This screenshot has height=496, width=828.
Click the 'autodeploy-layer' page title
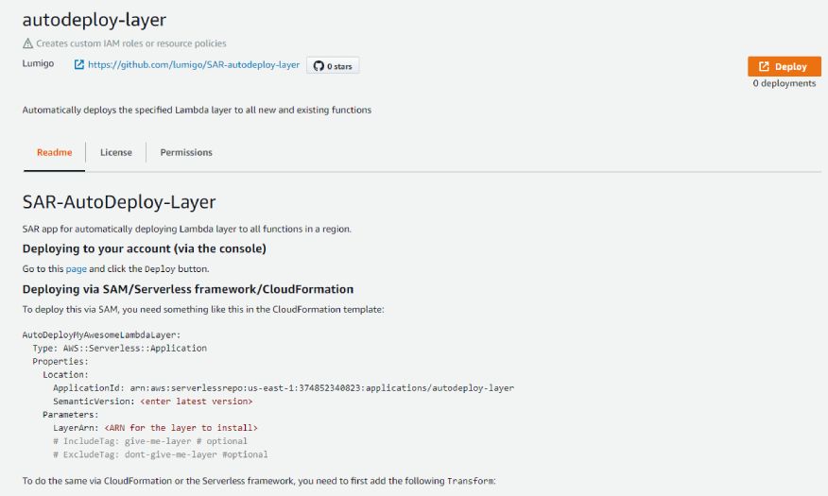(95, 20)
